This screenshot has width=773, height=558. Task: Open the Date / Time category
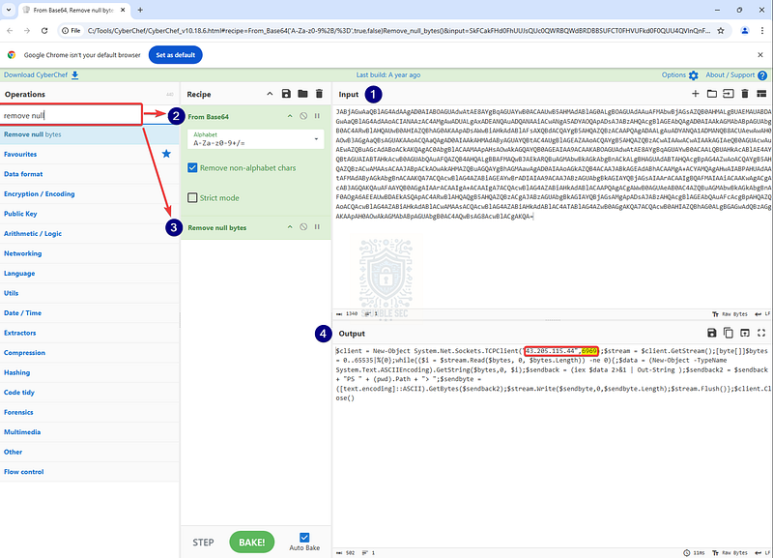(x=89, y=312)
